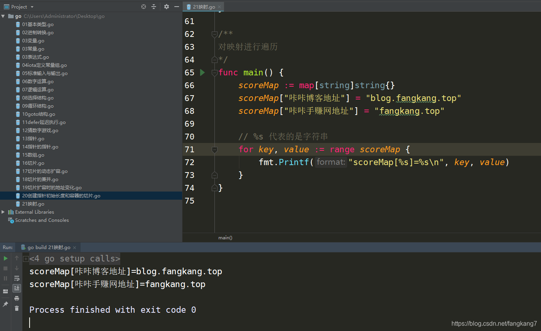The image size is (541, 331).
Task: Click the locate current file target icon
Action: tap(144, 7)
